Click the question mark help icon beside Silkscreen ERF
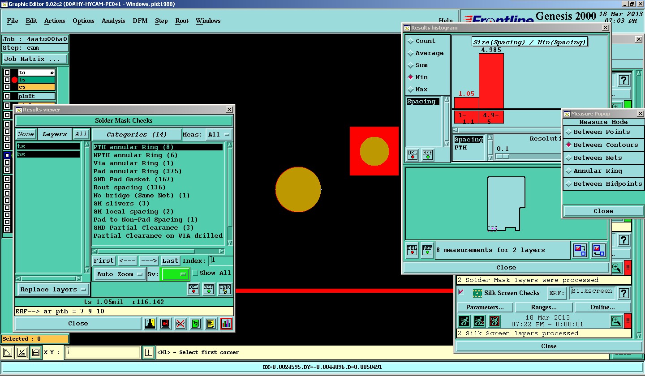 click(x=624, y=293)
